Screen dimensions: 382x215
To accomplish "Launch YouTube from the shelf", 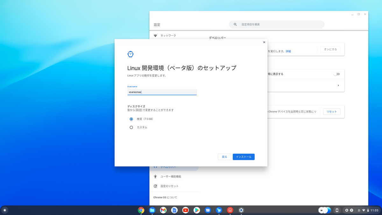I will click(186, 210).
